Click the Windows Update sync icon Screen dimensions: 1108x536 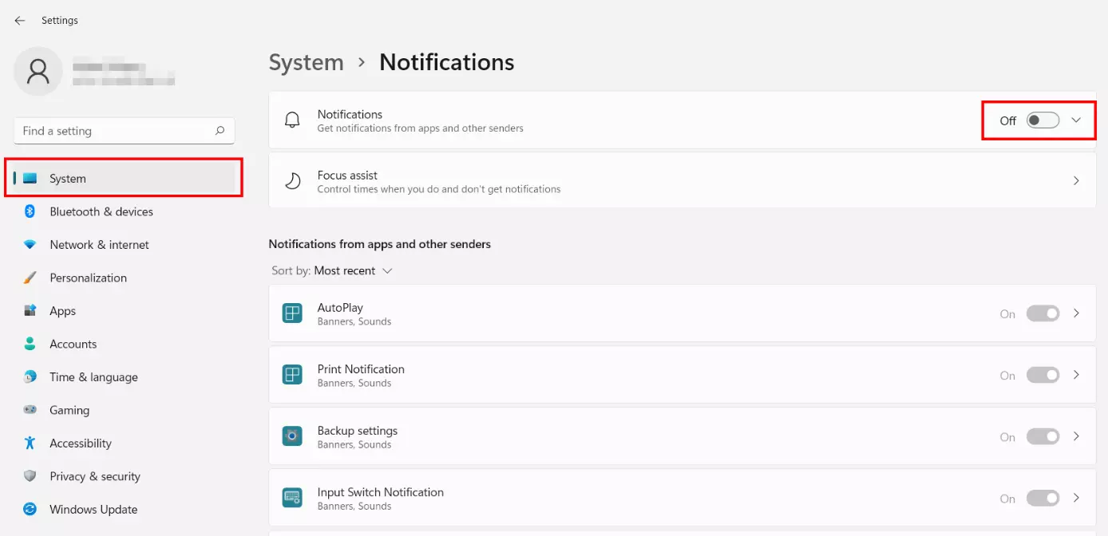click(x=30, y=509)
